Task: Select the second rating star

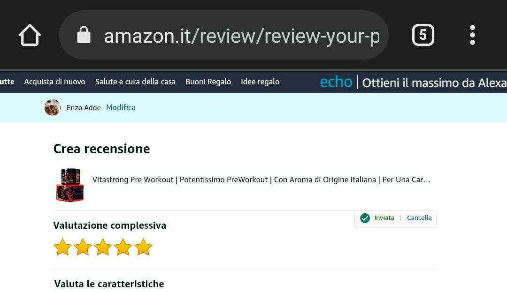Action: click(x=83, y=247)
